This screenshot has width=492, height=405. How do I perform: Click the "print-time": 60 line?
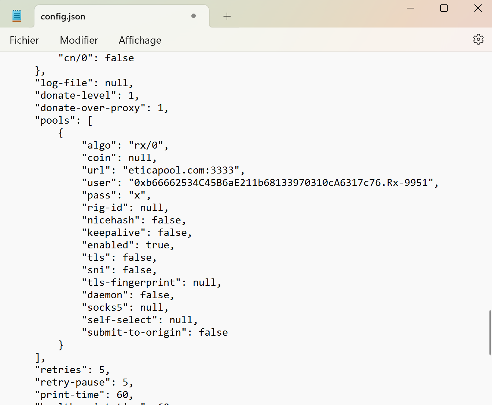(84, 395)
